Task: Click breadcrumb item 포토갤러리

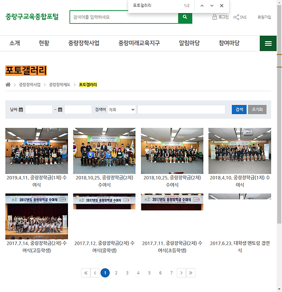Action: pyautogui.click(x=88, y=85)
